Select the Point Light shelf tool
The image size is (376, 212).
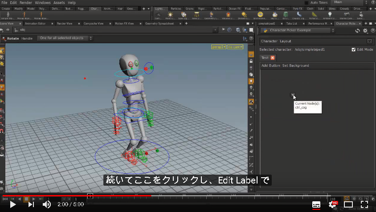pos(170,16)
